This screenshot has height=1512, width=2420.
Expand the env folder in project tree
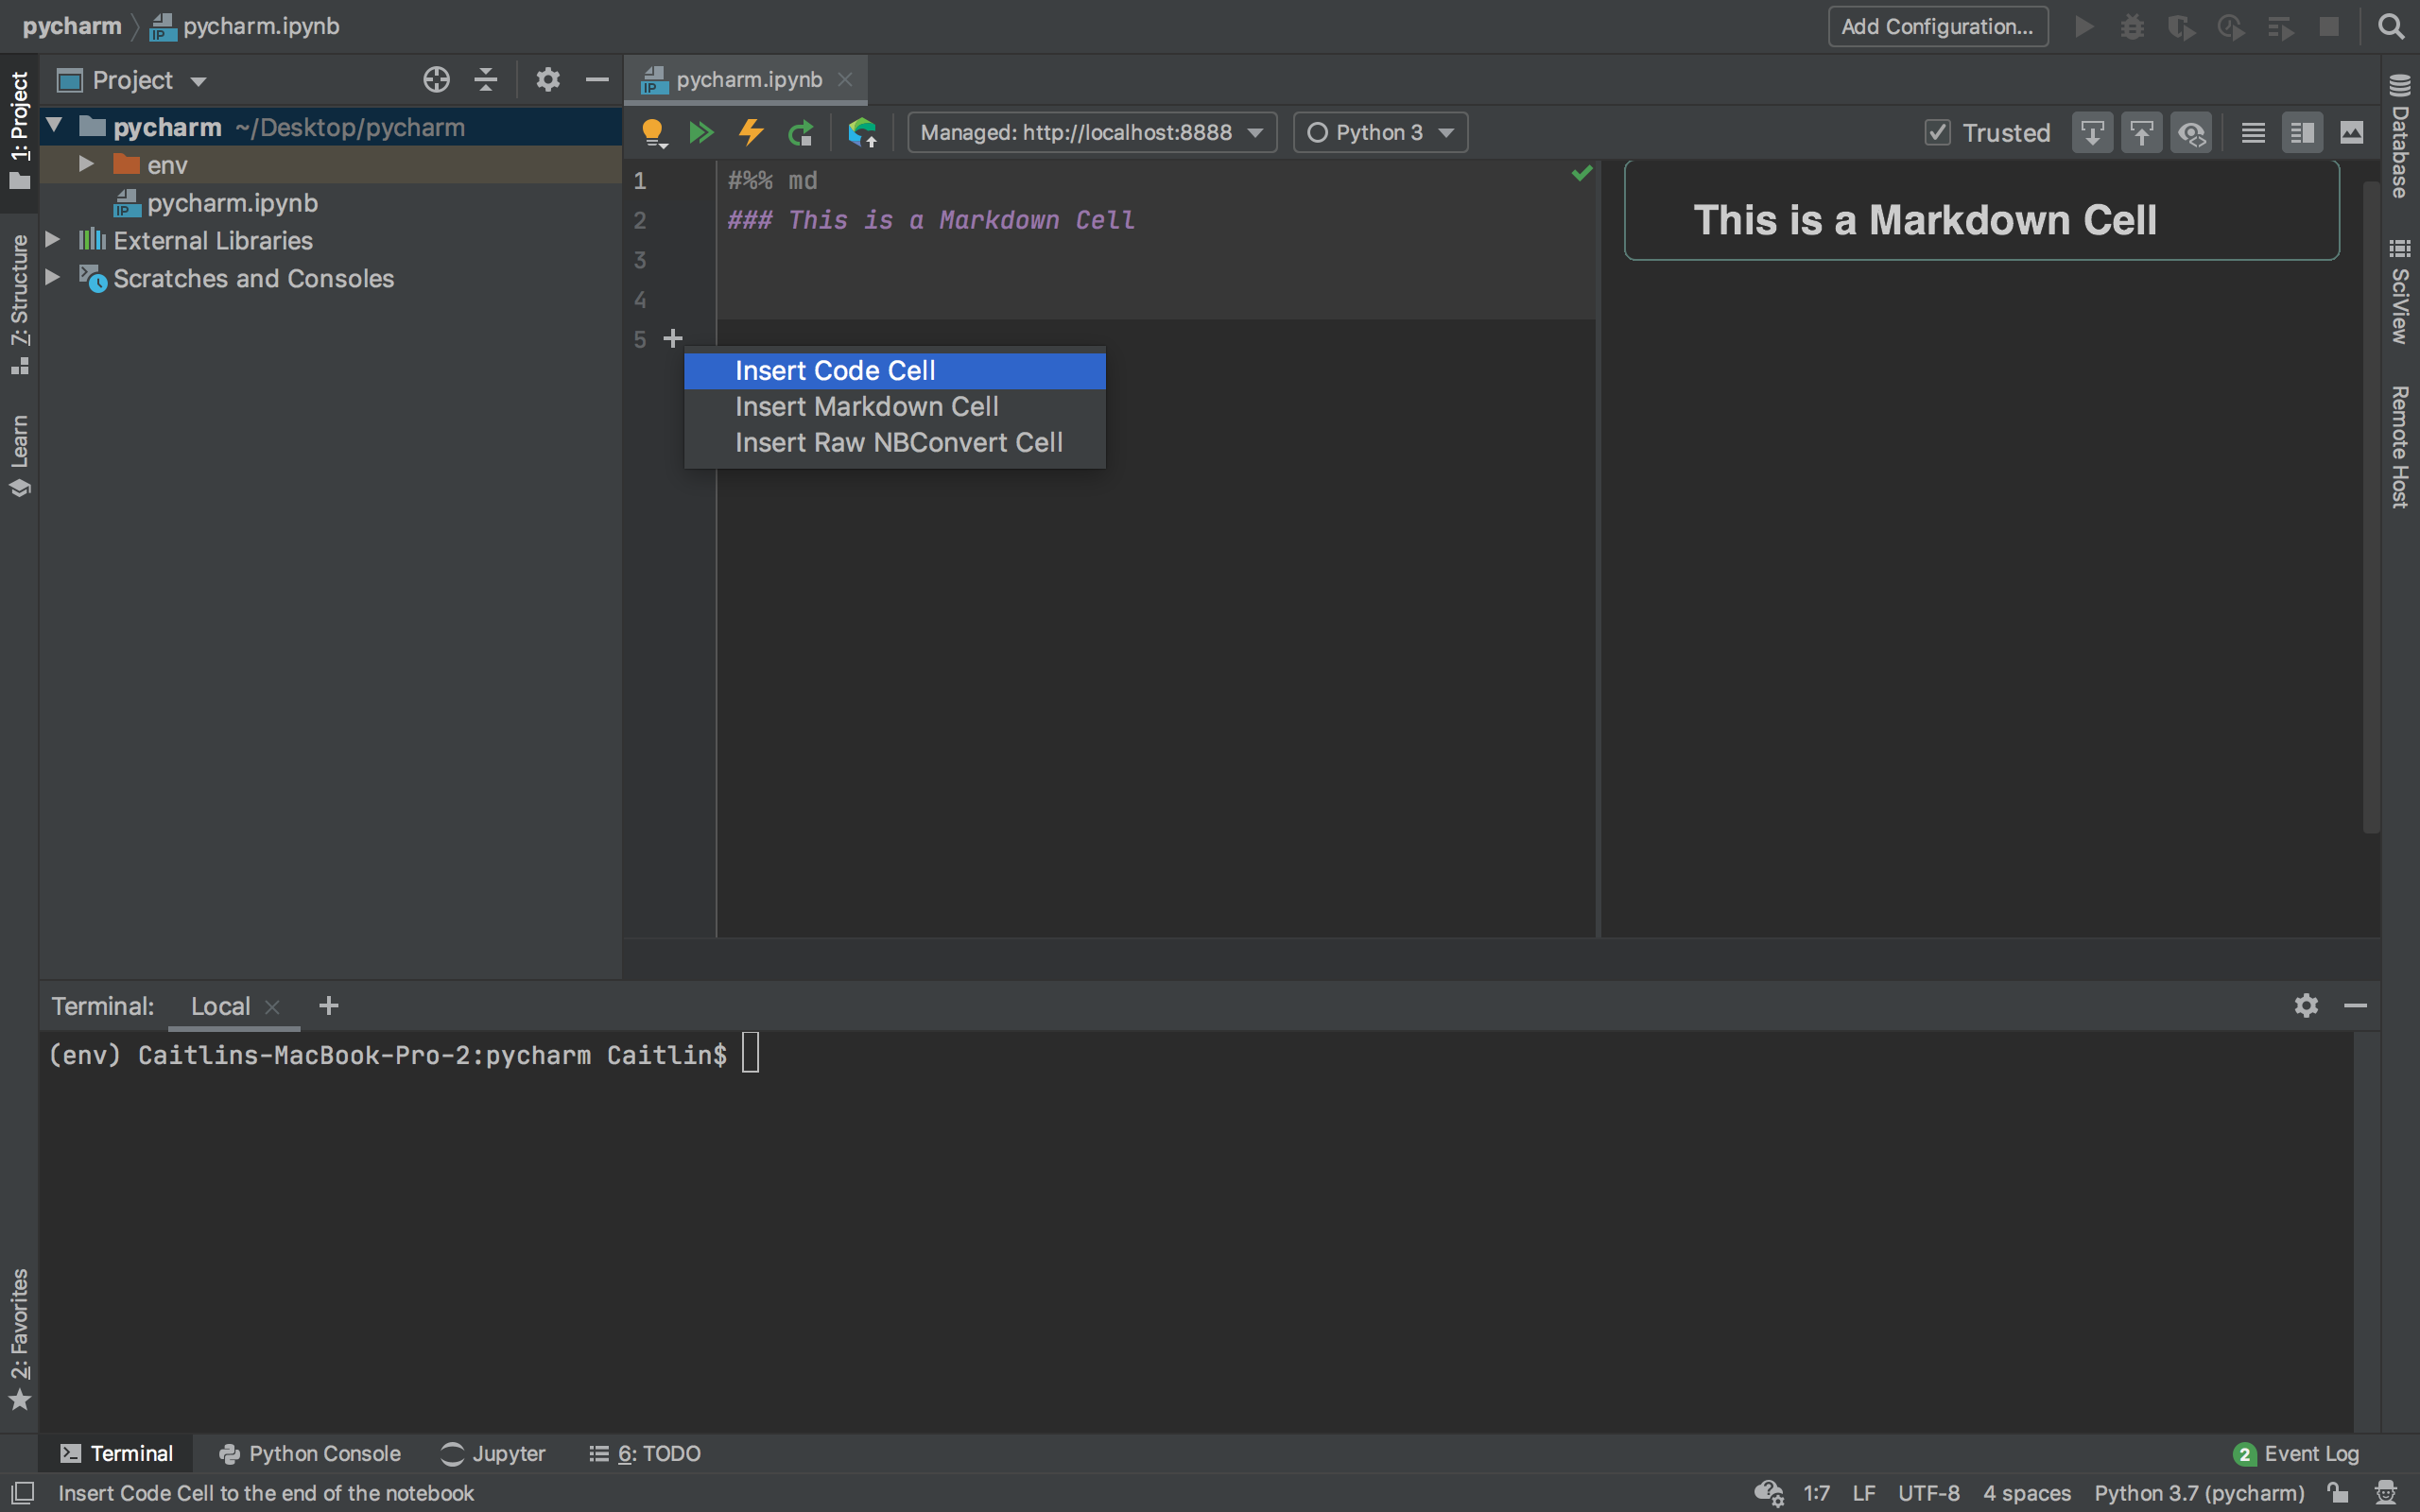(83, 163)
